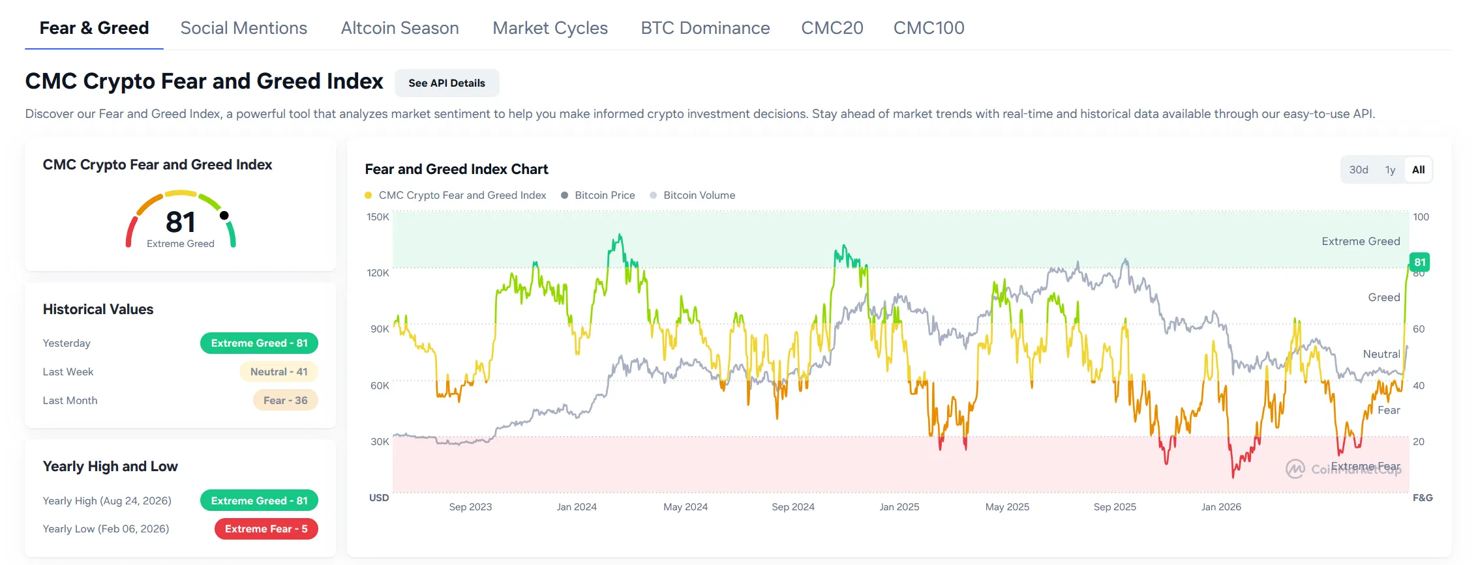The width and height of the screenshot is (1478, 565).
Task: Select the 30d chart range
Action: [1359, 170]
